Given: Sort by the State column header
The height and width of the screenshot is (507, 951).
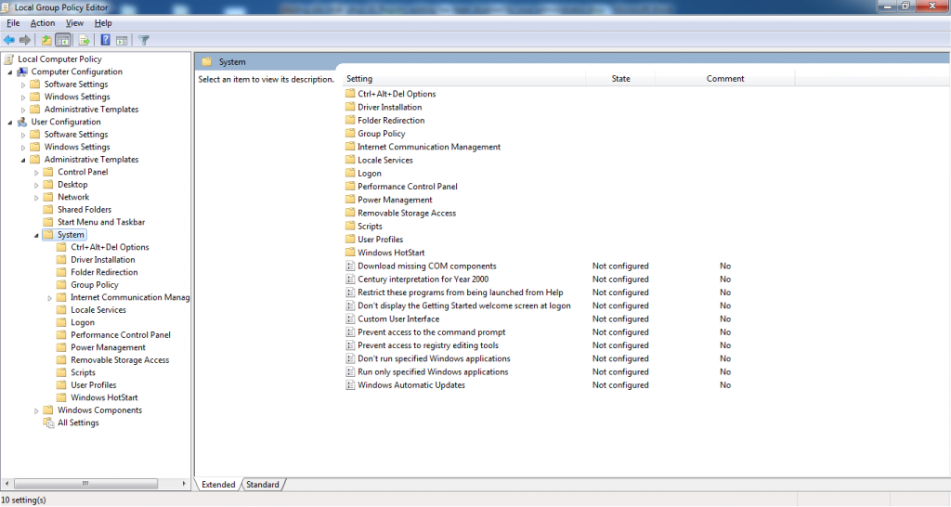Looking at the screenshot, I should 620,79.
